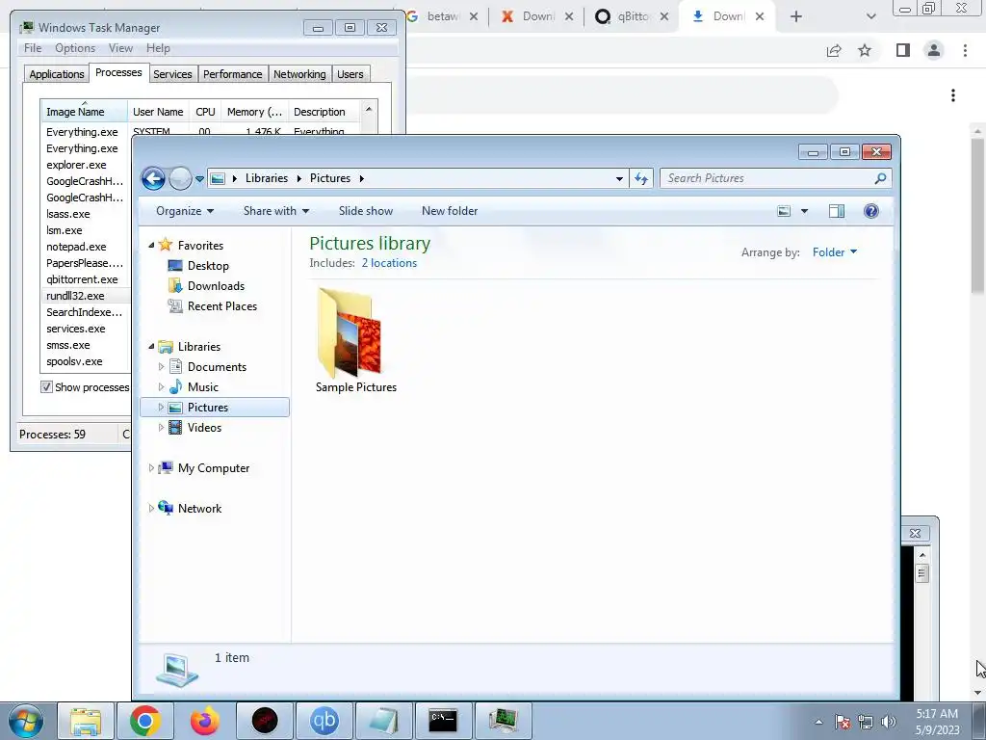986x740 pixels.
Task: Select Recent Places under Favorites
Action: 222,305
